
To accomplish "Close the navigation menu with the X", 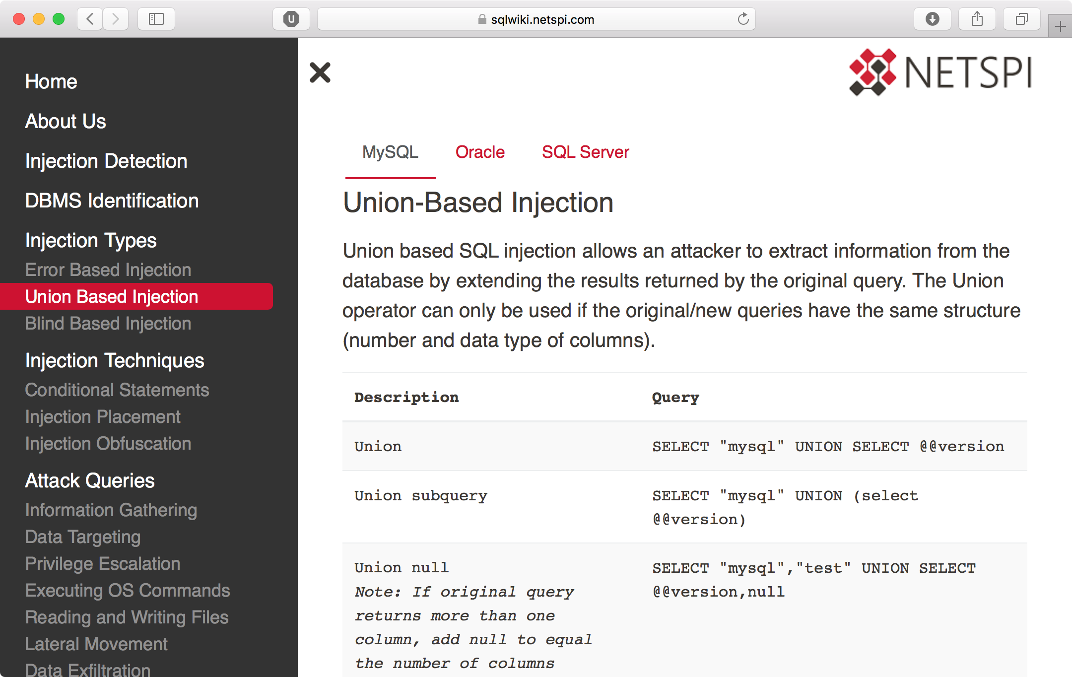I will 320,72.
